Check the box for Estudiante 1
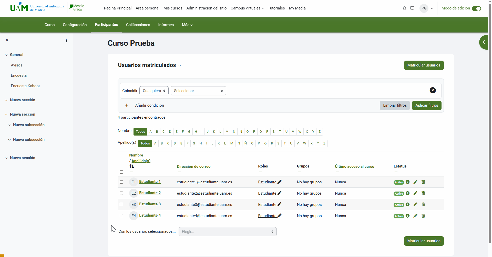 click(121, 182)
